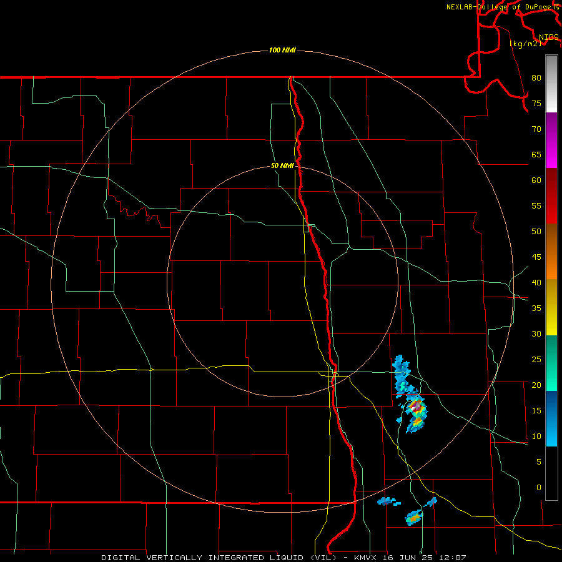Image resolution: width=562 pixels, height=562 pixels.
Task: Click the green segment of the color bar
Action: pos(551,363)
